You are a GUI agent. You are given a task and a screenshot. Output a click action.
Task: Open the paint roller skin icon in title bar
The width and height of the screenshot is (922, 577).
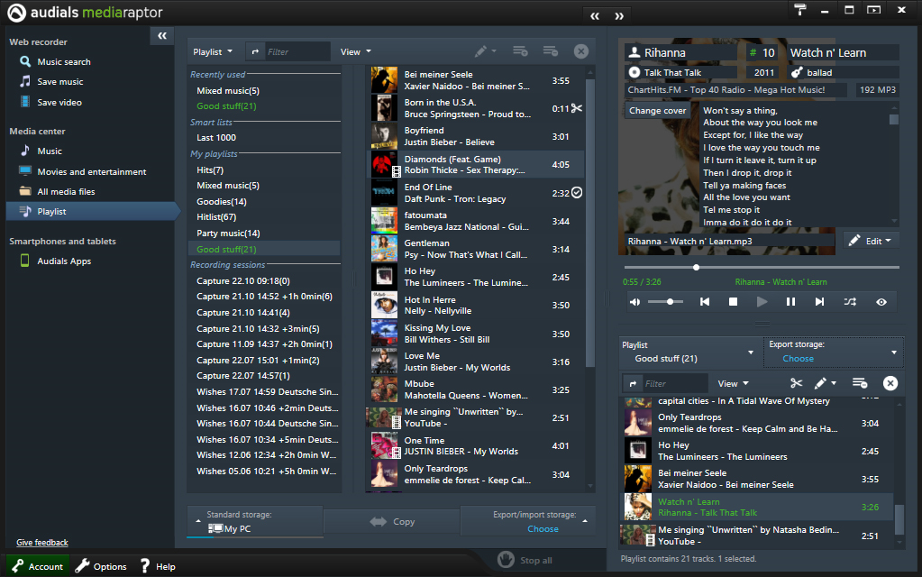(800, 10)
